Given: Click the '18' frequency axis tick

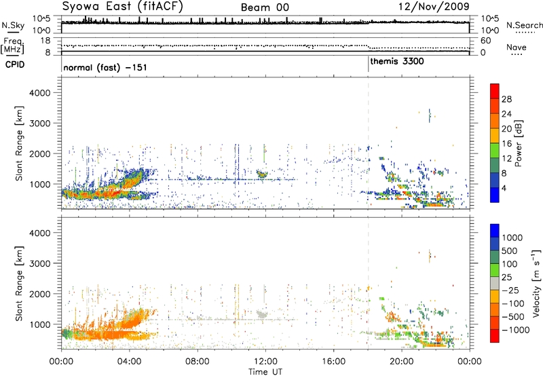Looking at the screenshot, I should click(x=45, y=41).
